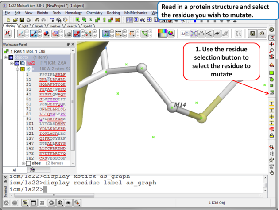This screenshot has height=210, width=279.
Task: Click the measure angle icon
Action: (x=209, y=34)
